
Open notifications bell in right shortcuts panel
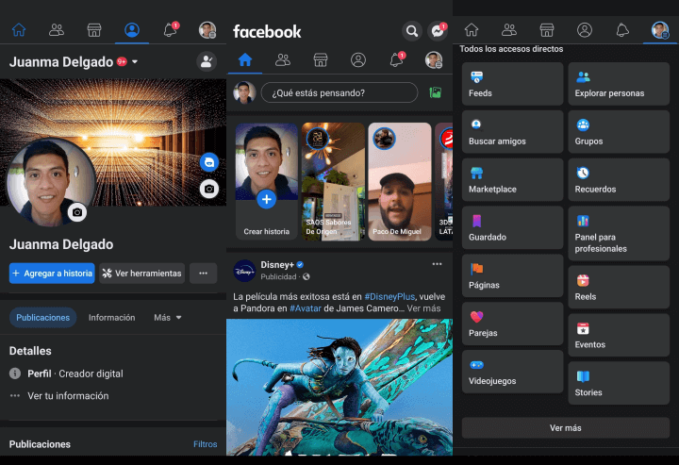(622, 30)
